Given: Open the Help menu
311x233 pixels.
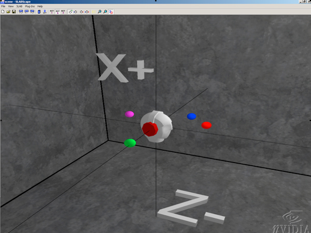Looking at the screenshot, I should tap(40, 6).
